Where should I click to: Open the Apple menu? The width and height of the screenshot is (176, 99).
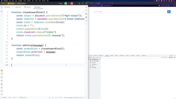click(2, 1)
